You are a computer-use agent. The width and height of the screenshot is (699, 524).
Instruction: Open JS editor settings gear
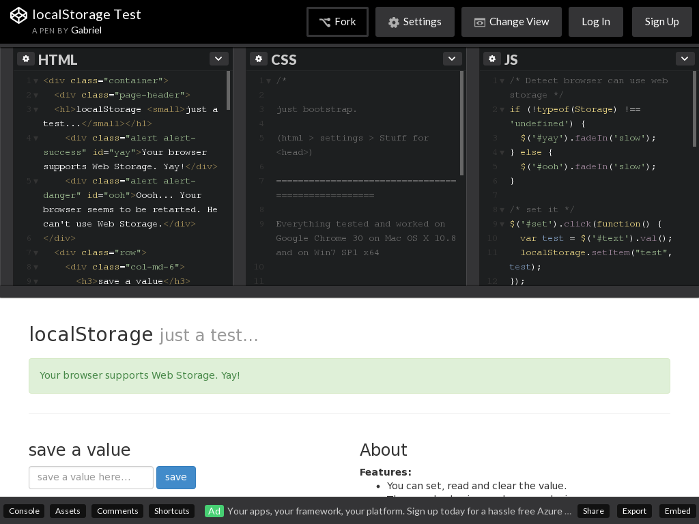coord(492,59)
